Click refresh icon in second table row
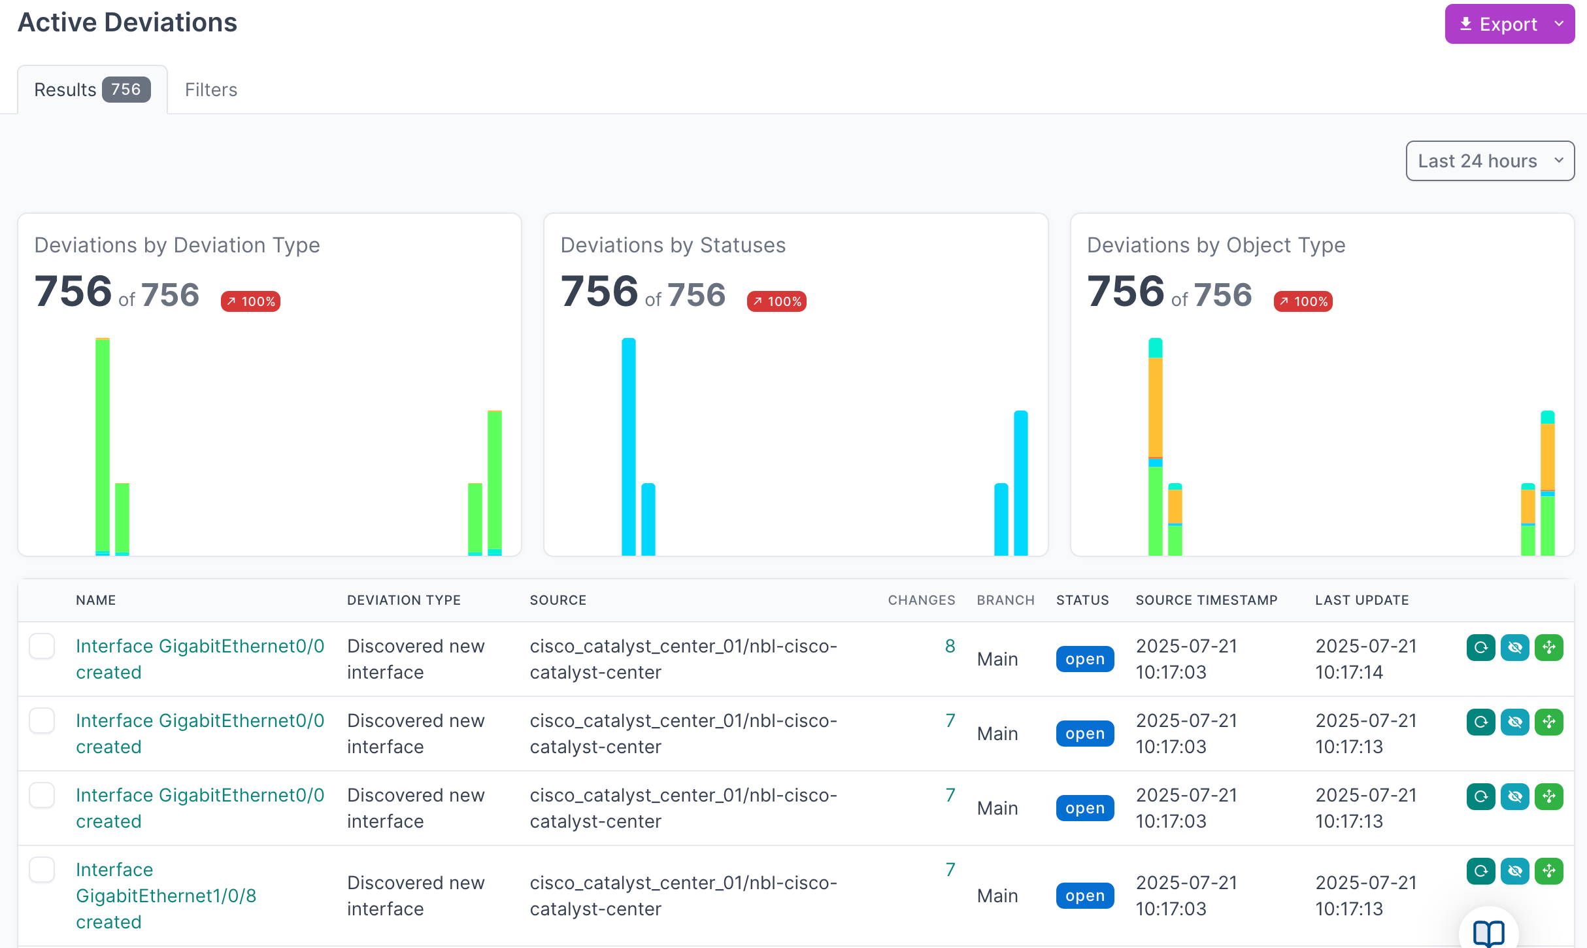 point(1480,722)
